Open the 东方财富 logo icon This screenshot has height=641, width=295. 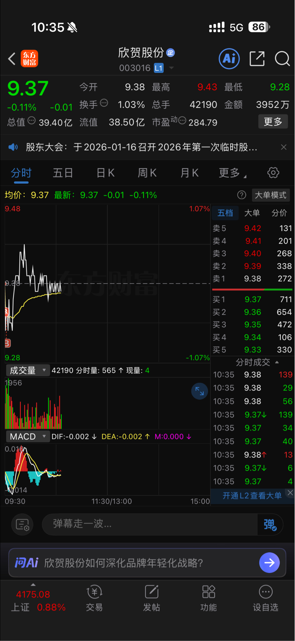click(30, 58)
